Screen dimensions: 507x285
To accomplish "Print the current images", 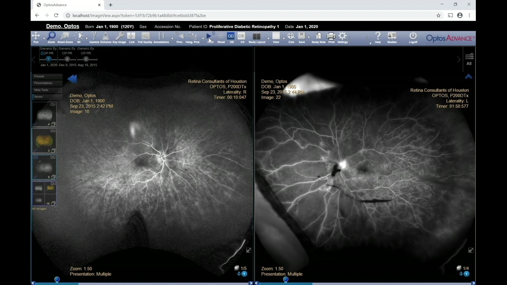I will click(x=331, y=38).
